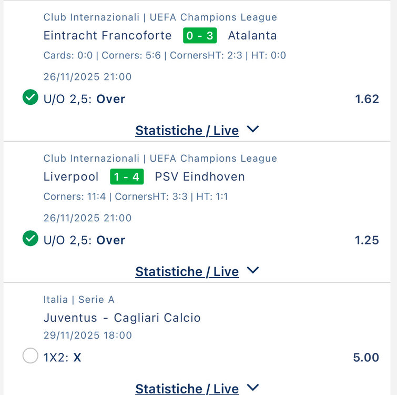This screenshot has height=395, width=397.
Task: Click green checkmark on Eintracht Francoforte bet
Action: pyautogui.click(x=30, y=97)
